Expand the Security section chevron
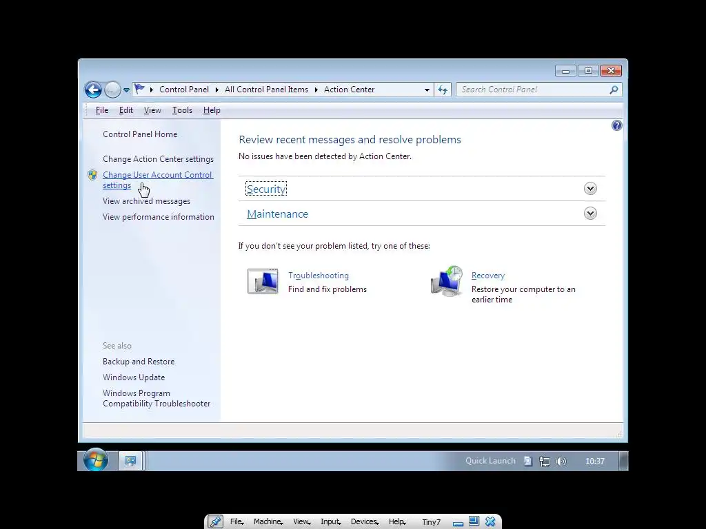 (590, 189)
